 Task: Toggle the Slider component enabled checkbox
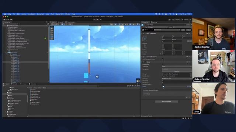click(x=145, y=62)
